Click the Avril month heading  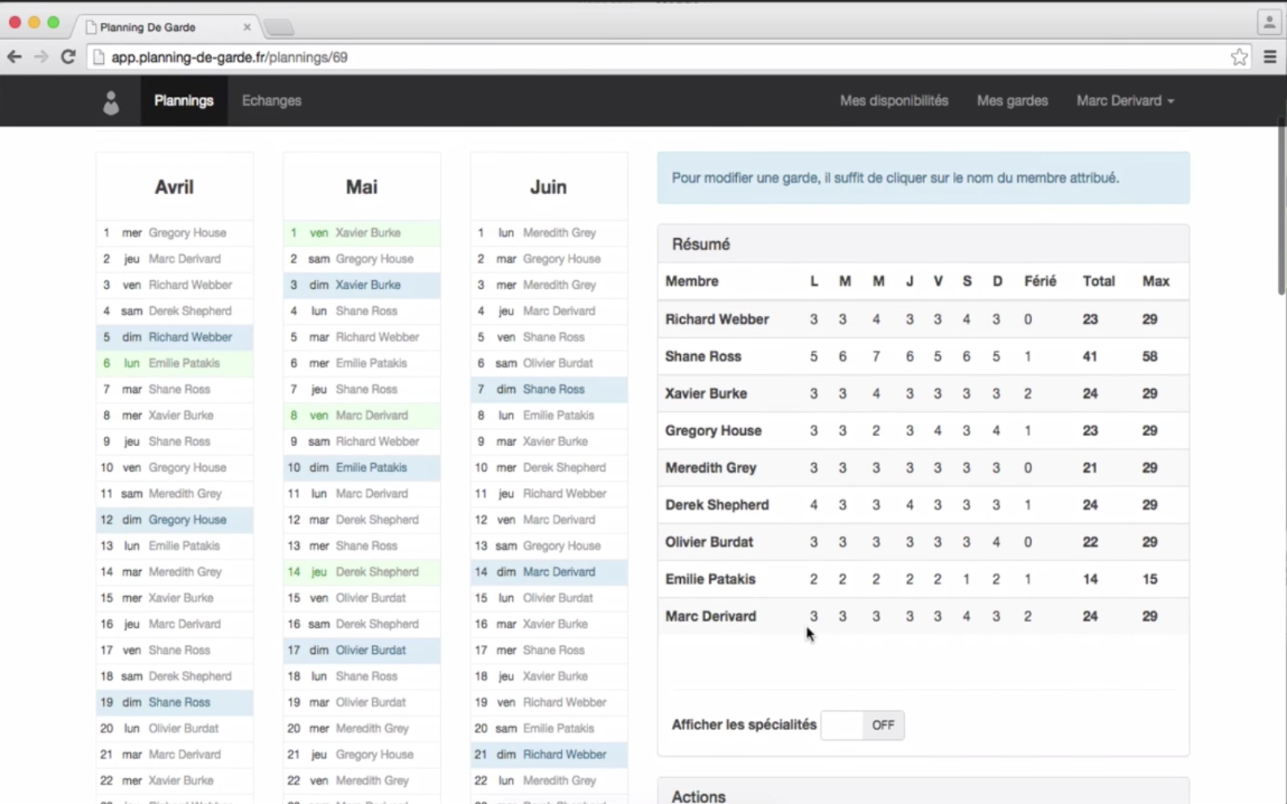point(174,187)
